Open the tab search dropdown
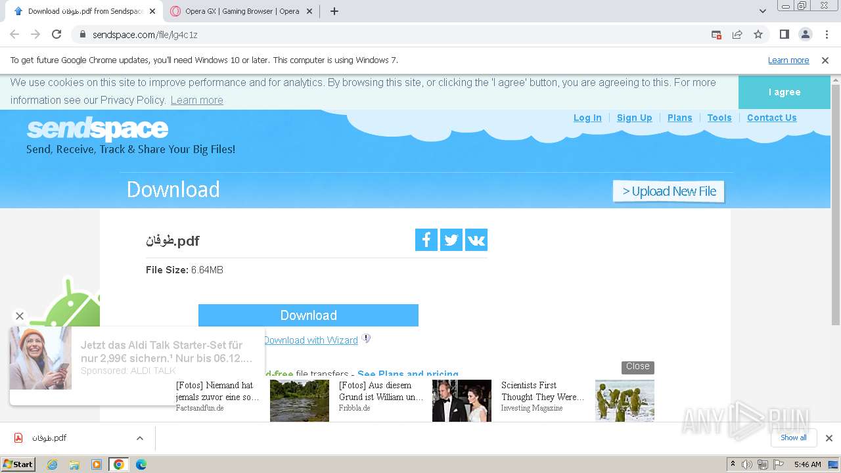Image resolution: width=841 pixels, height=473 pixels. pos(762,11)
